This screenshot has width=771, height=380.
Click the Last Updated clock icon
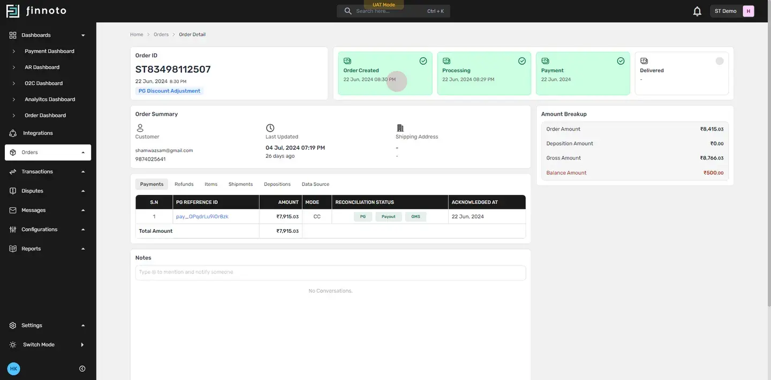pos(270,128)
